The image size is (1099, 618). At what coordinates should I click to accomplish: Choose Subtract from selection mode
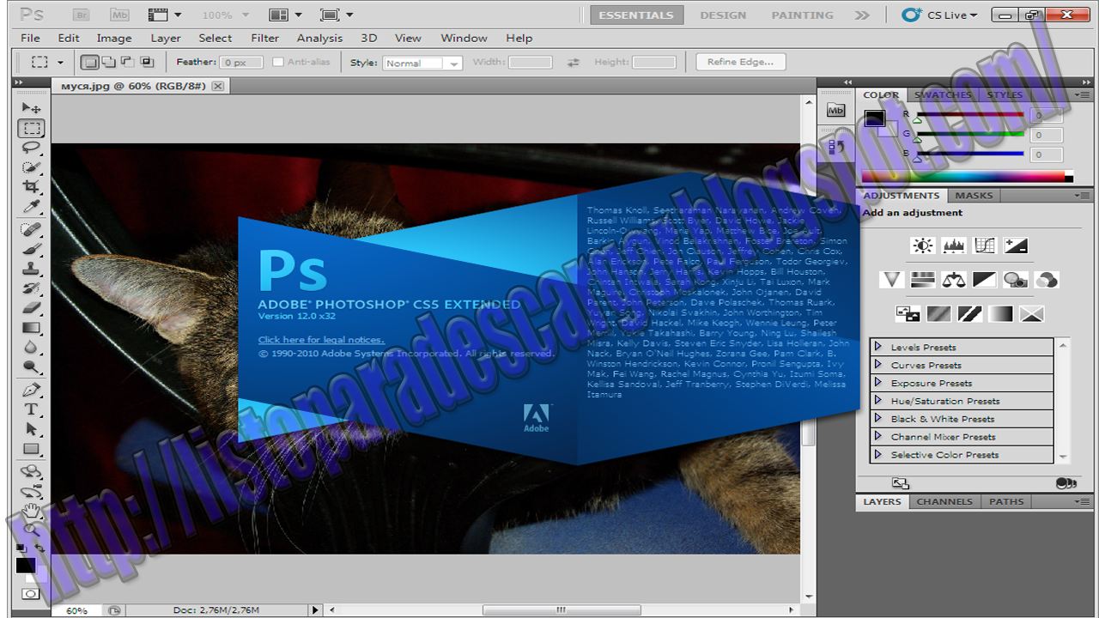(127, 62)
